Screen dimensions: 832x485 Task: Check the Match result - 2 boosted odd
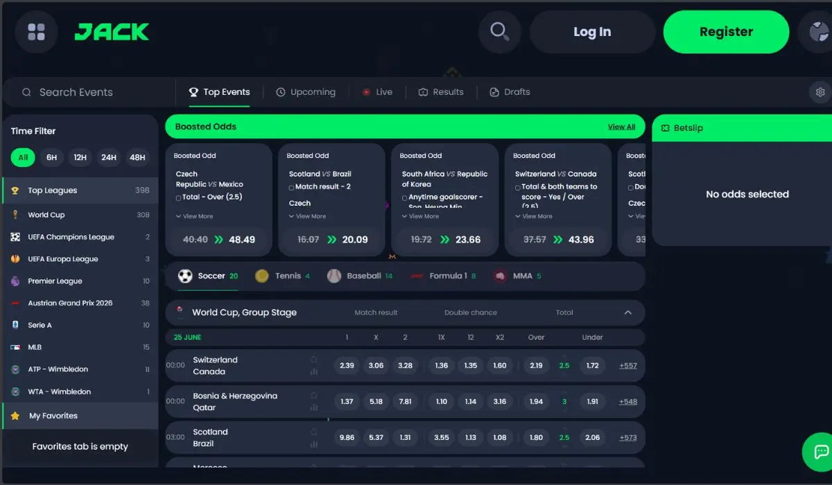[292, 187]
